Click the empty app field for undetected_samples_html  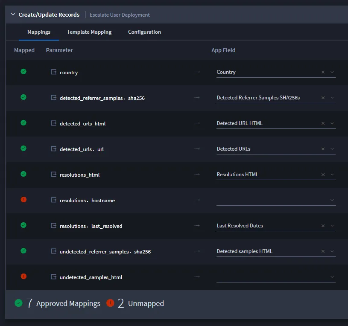pos(276,277)
